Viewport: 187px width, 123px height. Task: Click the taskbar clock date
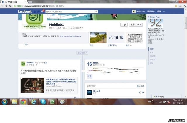178,102
